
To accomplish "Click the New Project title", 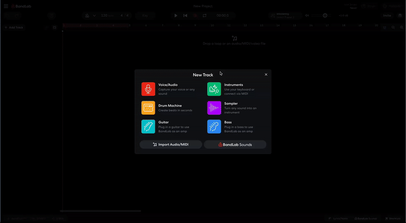I will 203,6.
